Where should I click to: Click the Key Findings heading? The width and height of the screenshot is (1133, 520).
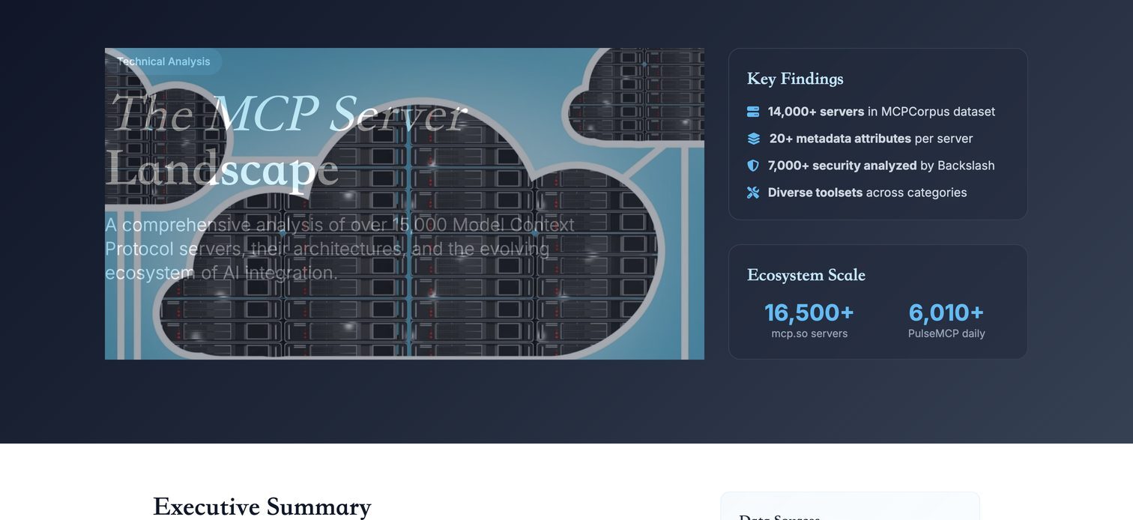795,79
